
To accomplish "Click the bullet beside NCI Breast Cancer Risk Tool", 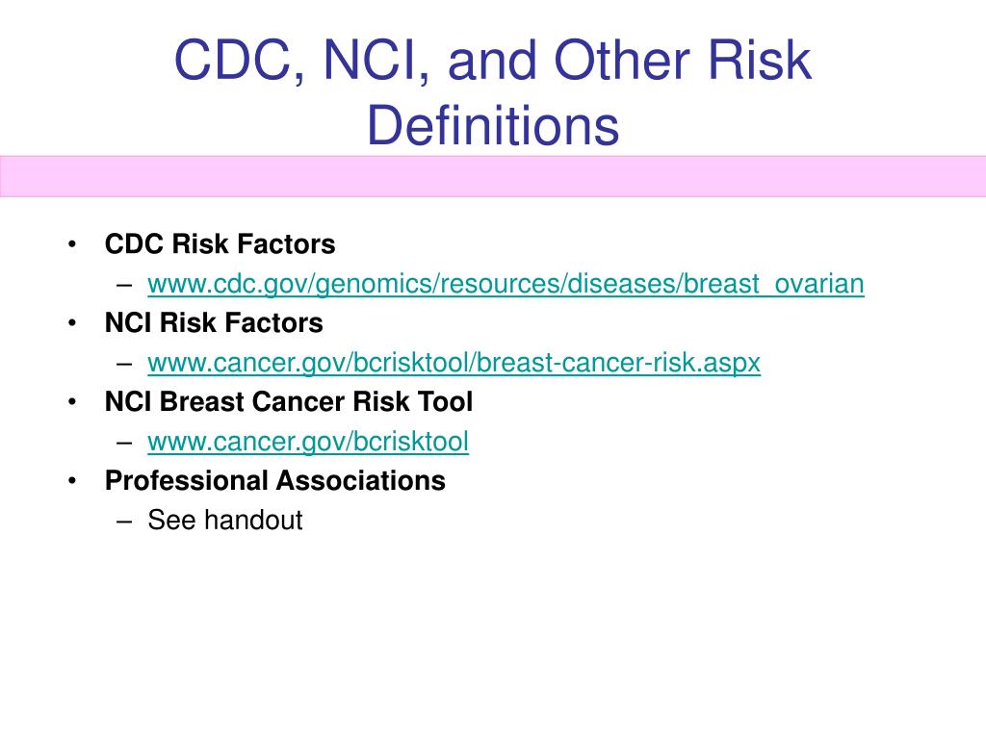I will tap(72, 402).
